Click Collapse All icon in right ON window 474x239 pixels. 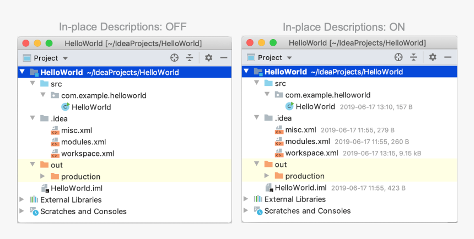click(413, 57)
